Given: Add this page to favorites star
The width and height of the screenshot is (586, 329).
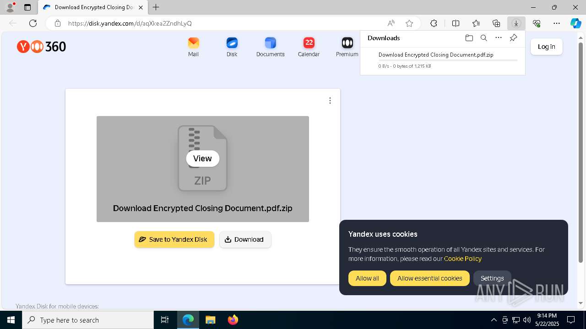Looking at the screenshot, I should pos(409,23).
